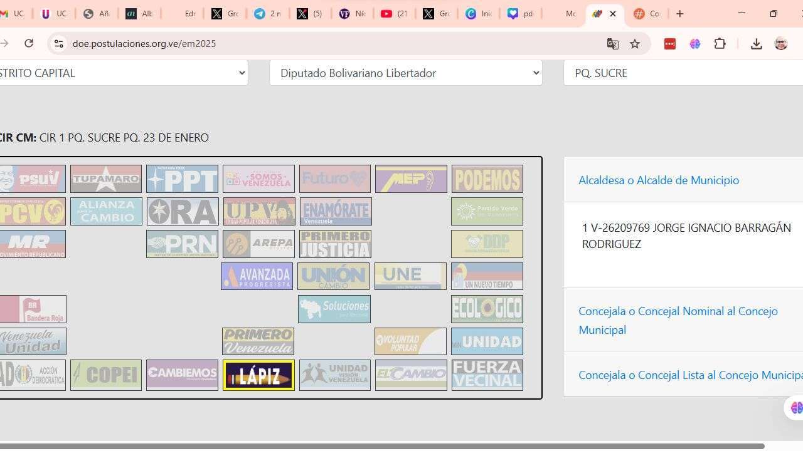Switch to the YouTube tab
803x451 pixels.
click(394, 14)
